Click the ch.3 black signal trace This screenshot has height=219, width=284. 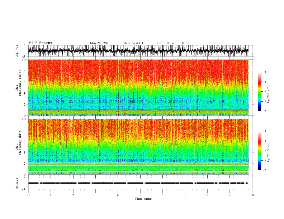[x=138, y=183]
